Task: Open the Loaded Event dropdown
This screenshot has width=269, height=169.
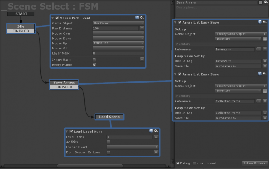Action: click(x=132, y=147)
